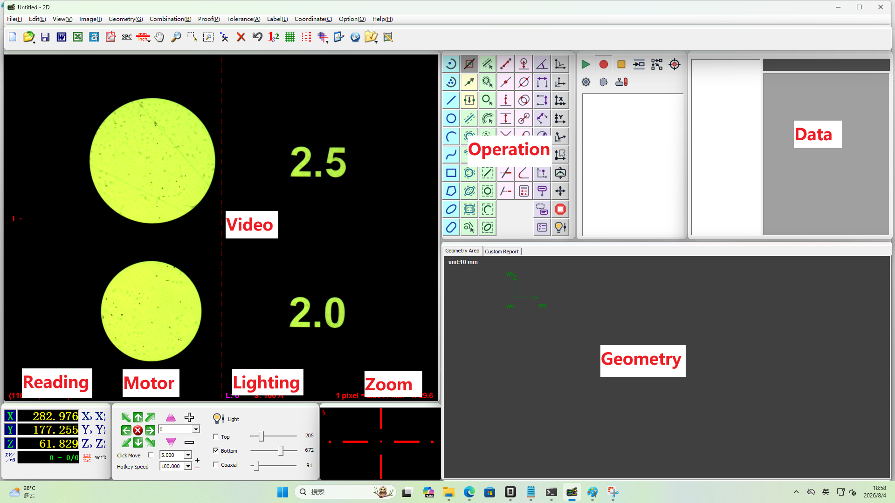895x503 pixels.
Task: Click the orange stop program square
Action: tap(621, 64)
